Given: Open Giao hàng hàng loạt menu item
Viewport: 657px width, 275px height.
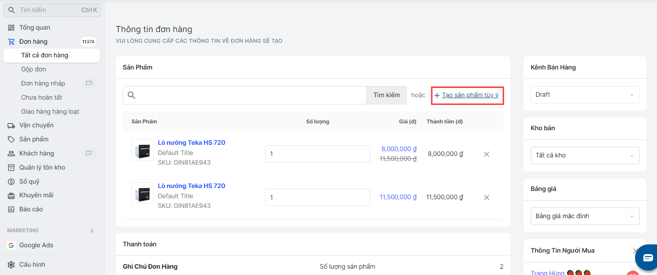Looking at the screenshot, I should pos(50,112).
